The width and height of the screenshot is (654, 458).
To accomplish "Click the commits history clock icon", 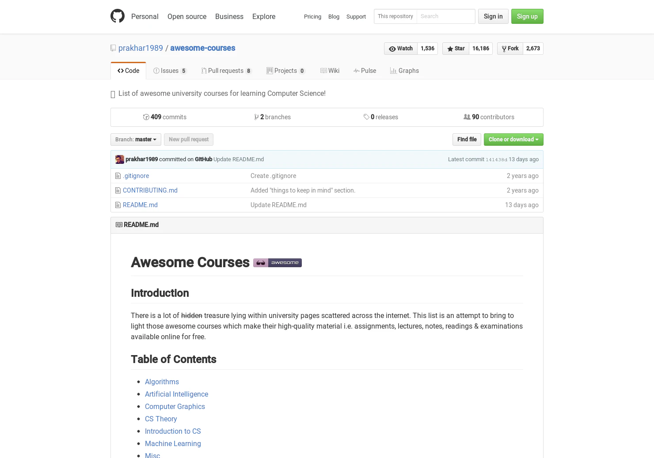I will [x=146, y=117].
